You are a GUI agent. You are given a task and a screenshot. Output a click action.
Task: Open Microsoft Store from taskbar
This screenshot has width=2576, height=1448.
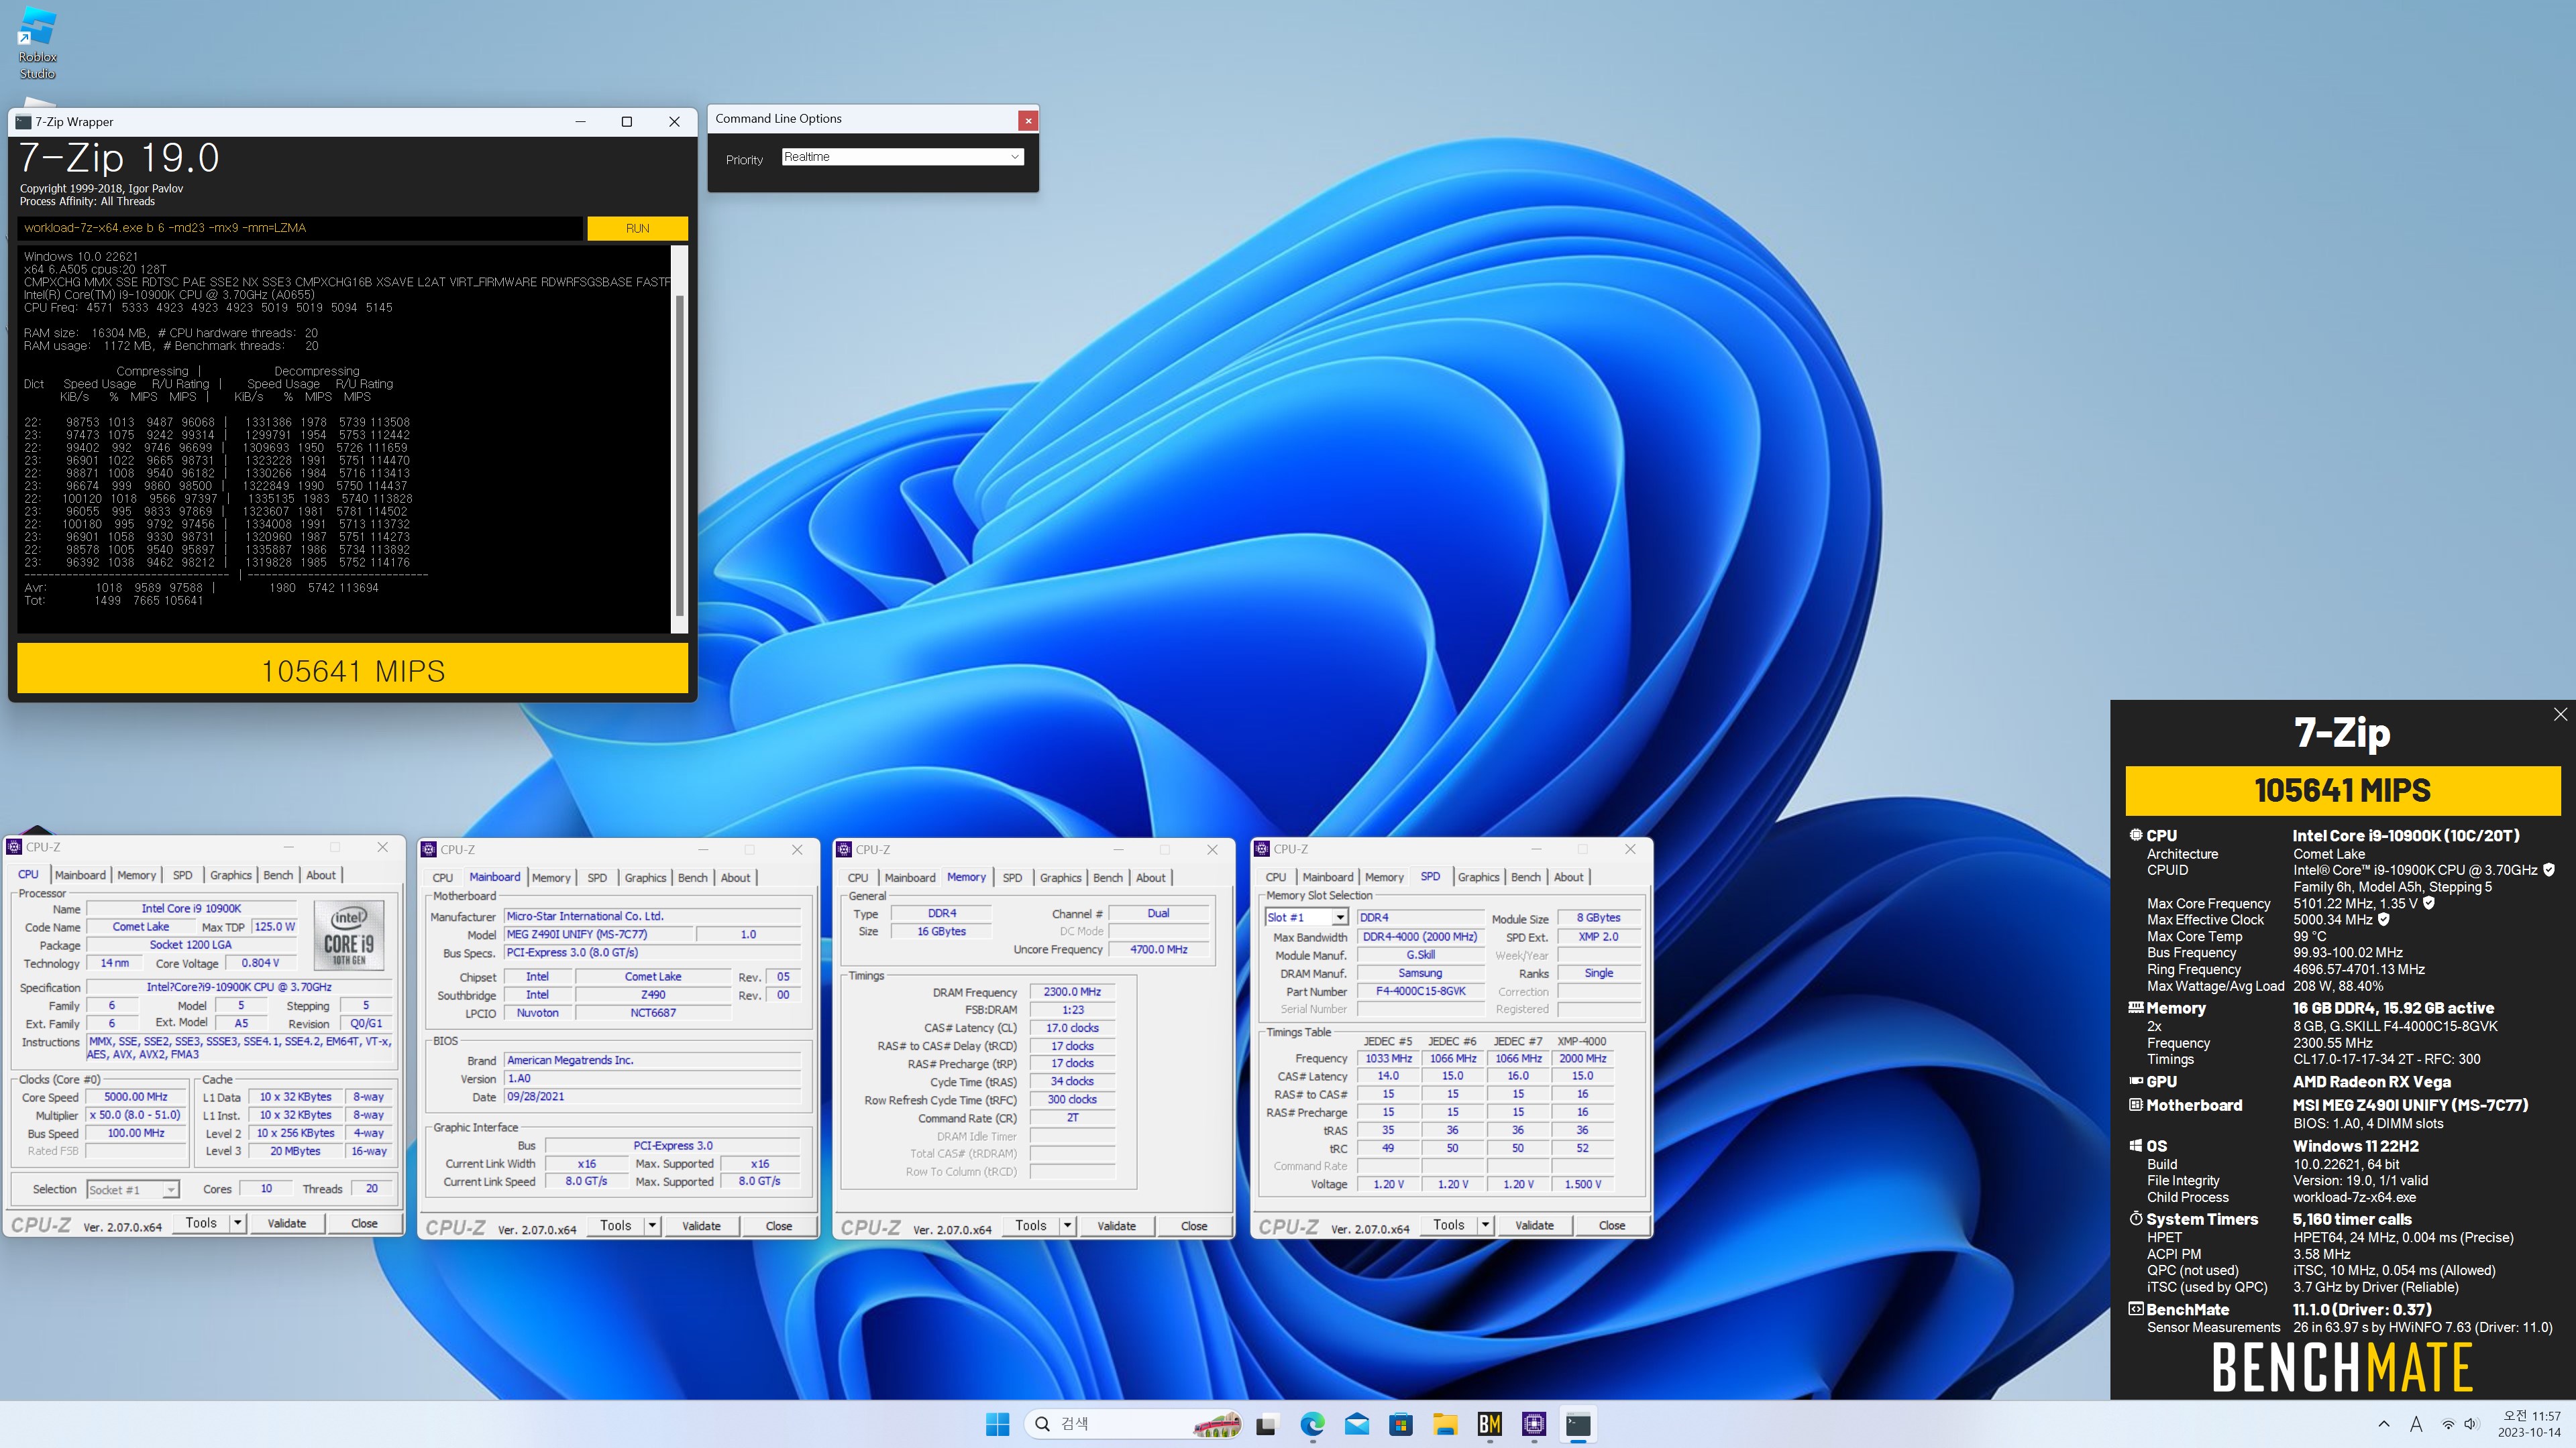tap(1401, 1424)
